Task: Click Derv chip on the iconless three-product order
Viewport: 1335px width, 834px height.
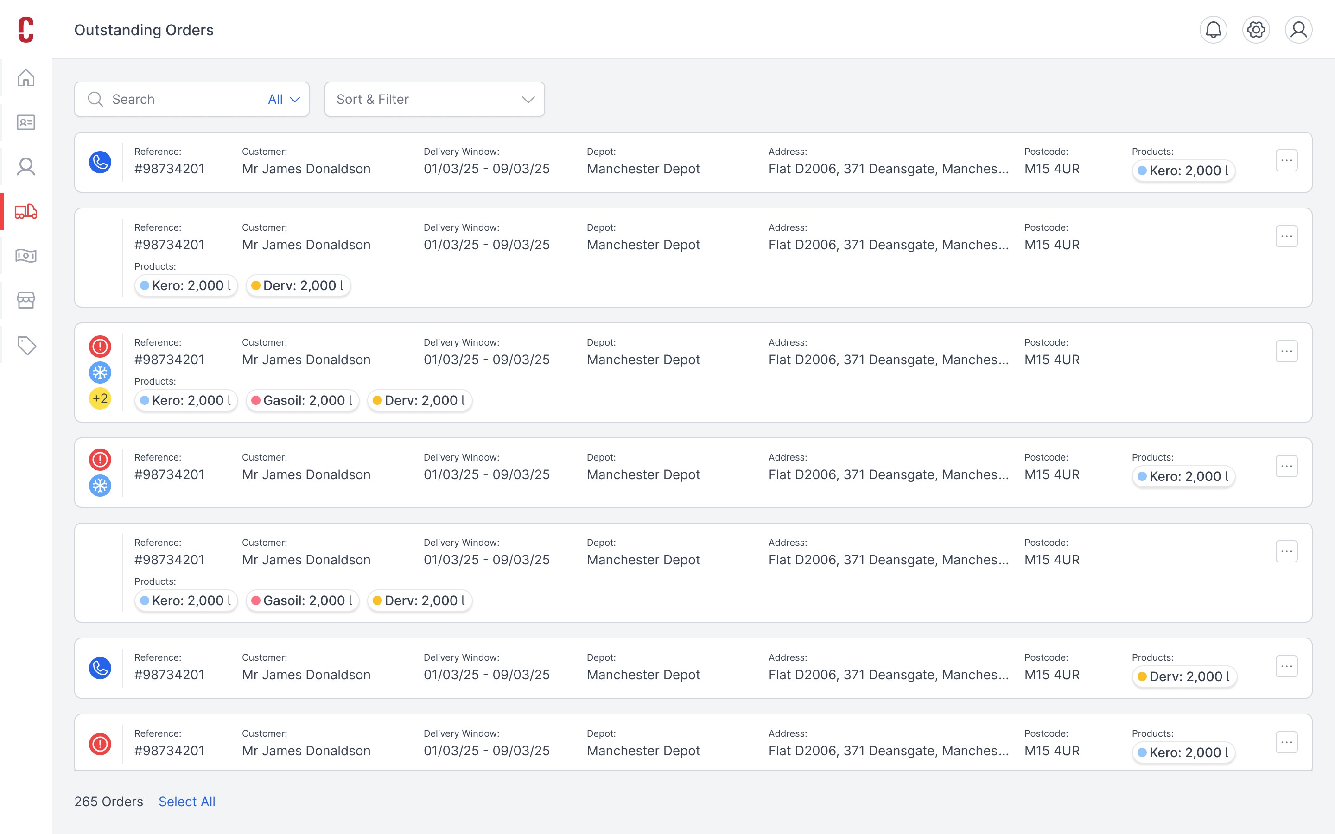Action: pyautogui.click(x=419, y=600)
